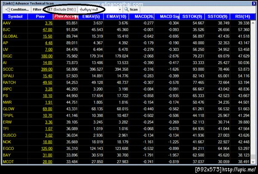Image resolution: width=258 pixels, height=174 pixels.
Task: Open GLOW price link 69.00
Action: point(47,109)
